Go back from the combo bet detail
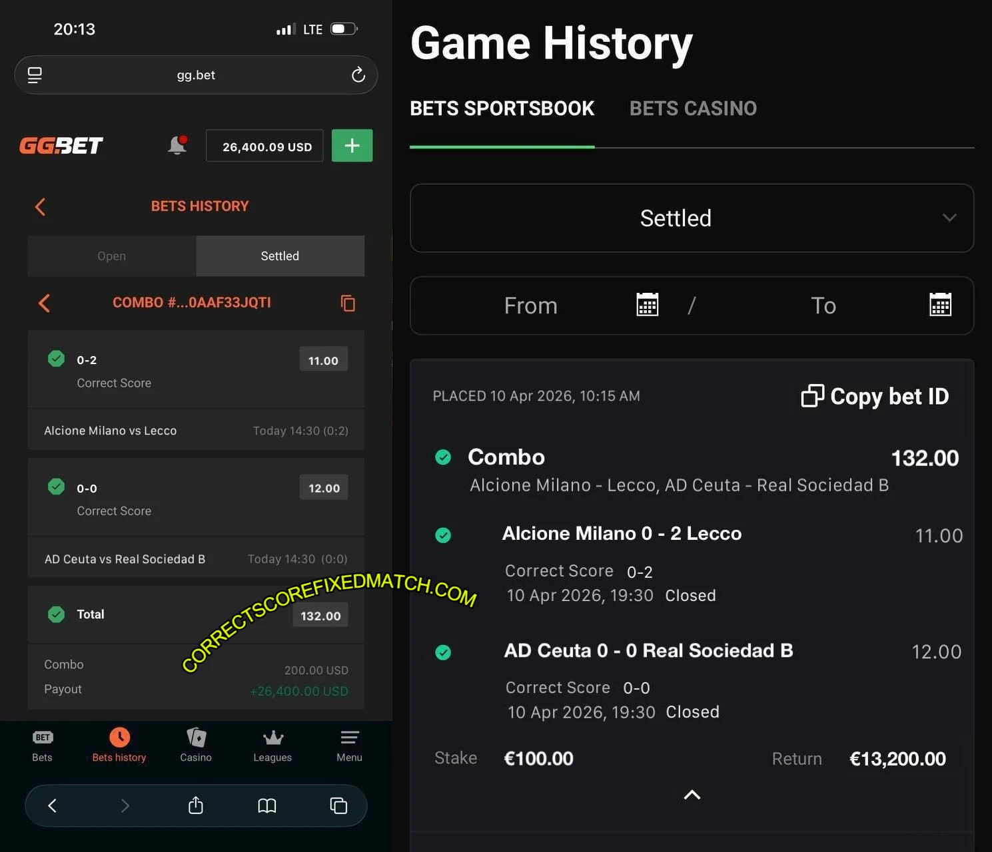The width and height of the screenshot is (992, 852). pos(45,304)
